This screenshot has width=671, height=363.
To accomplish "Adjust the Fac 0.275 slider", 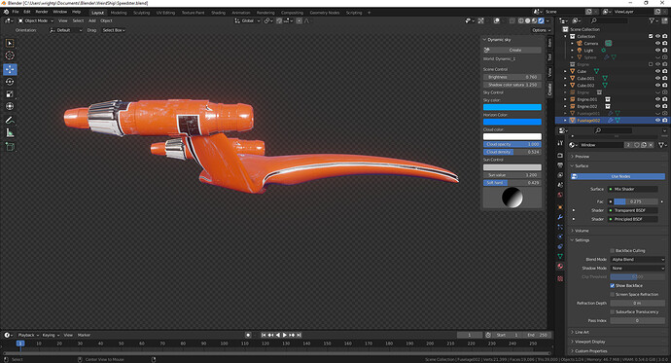I will [x=635, y=201].
